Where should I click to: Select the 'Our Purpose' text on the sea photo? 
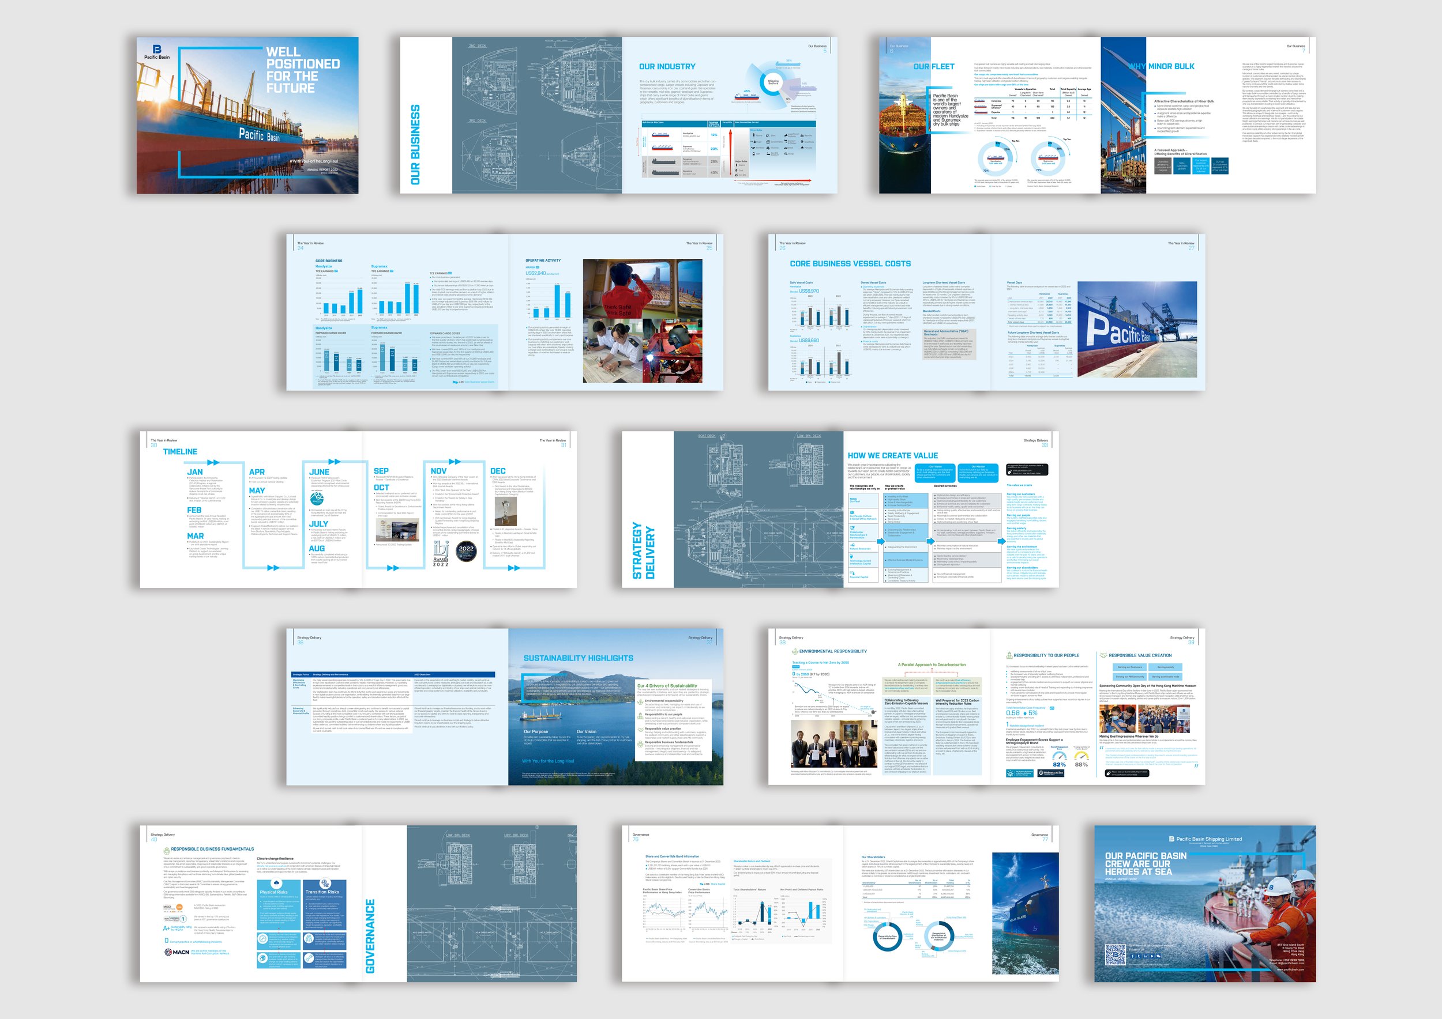(x=536, y=731)
